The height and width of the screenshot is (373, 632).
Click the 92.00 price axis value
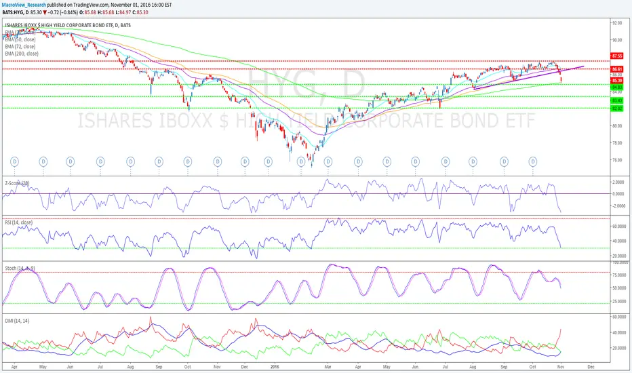pos(617,23)
